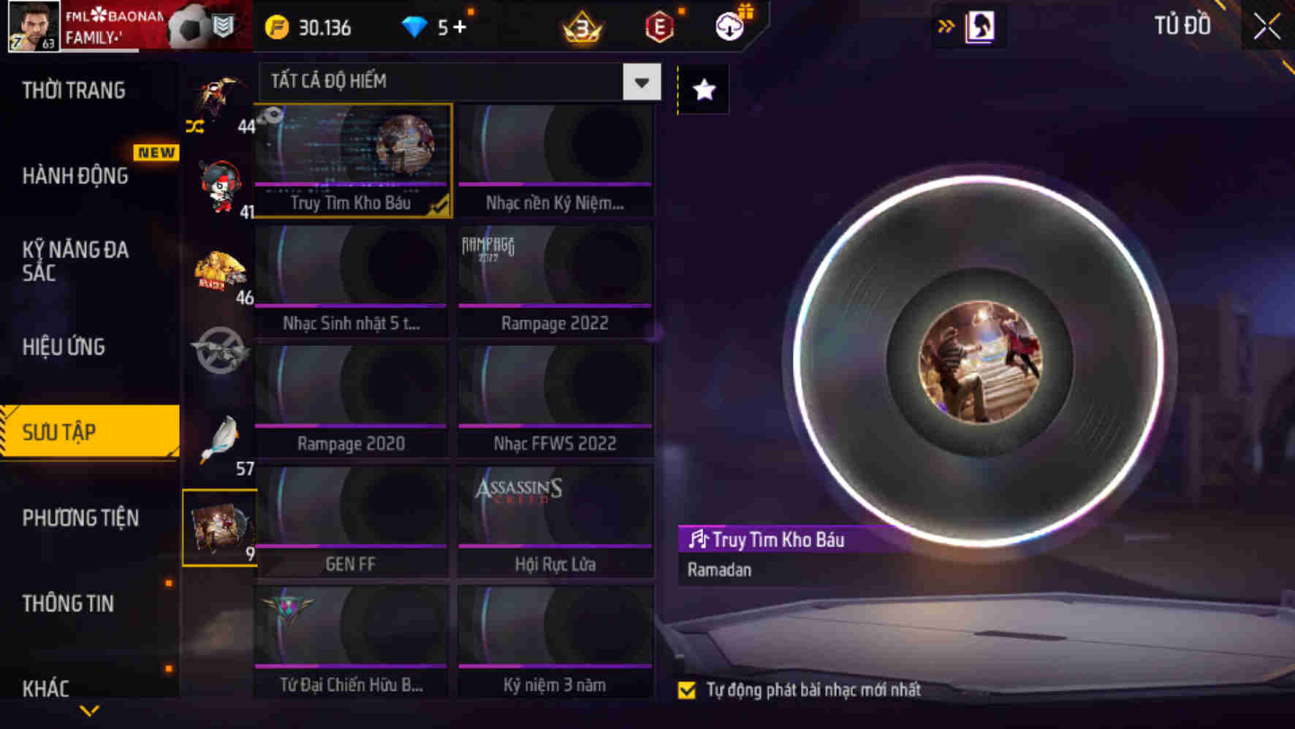Select the music disc collection category
The image size is (1295, 729).
[219, 528]
